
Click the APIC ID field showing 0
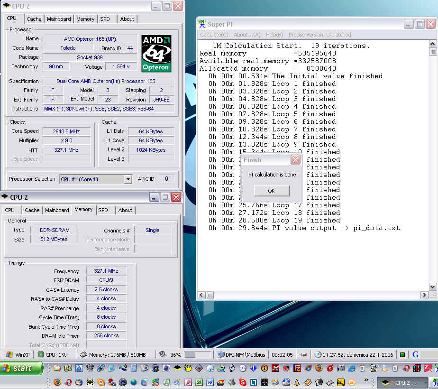coord(166,179)
